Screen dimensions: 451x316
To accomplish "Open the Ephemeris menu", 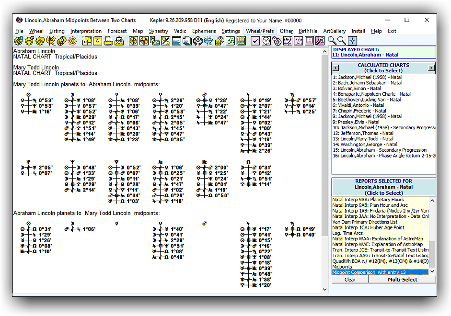I will point(204,31).
